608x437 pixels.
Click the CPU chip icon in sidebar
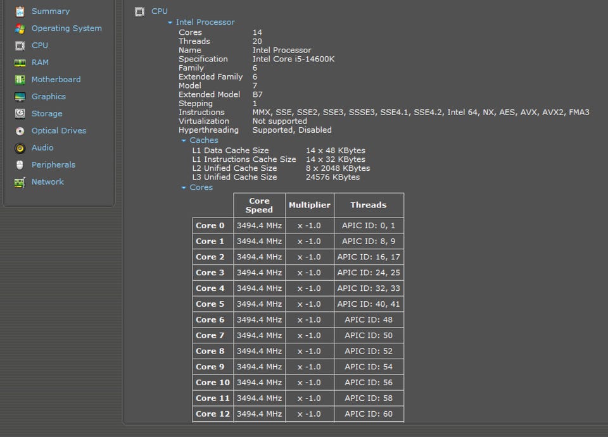pyautogui.click(x=20, y=46)
